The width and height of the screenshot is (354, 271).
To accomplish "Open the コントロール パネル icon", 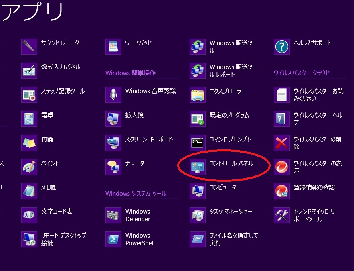I will tap(198, 167).
